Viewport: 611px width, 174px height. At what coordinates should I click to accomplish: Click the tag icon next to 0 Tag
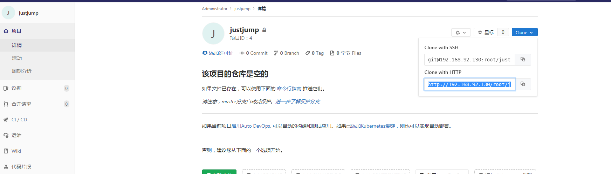tap(308, 53)
